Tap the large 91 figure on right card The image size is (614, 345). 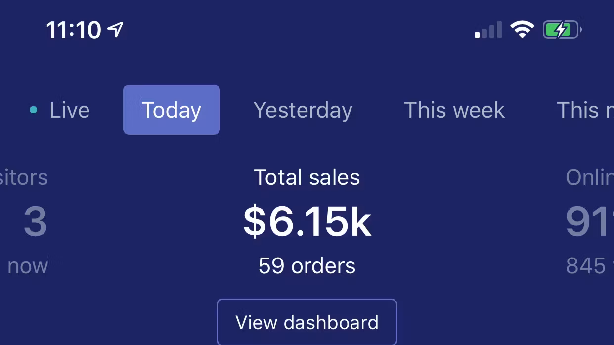coord(589,222)
